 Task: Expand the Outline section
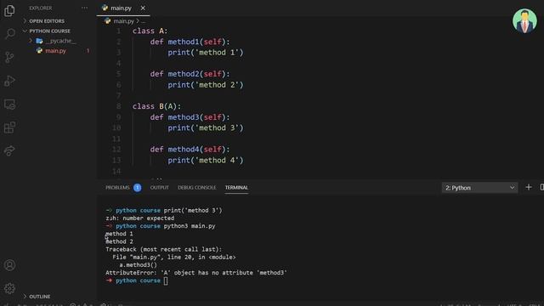coord(40,297)
